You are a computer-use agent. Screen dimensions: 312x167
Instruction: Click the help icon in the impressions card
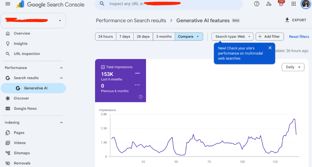[140, 97]
